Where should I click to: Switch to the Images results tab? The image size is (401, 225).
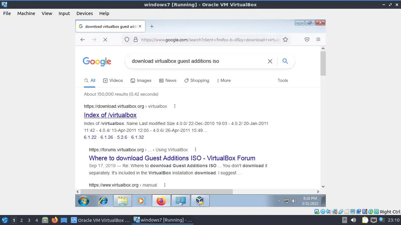[141, 80]
